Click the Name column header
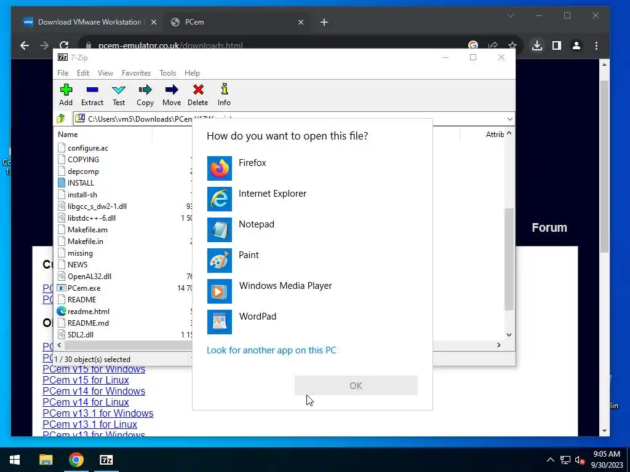The image size is (630, 472). point(68,135)
